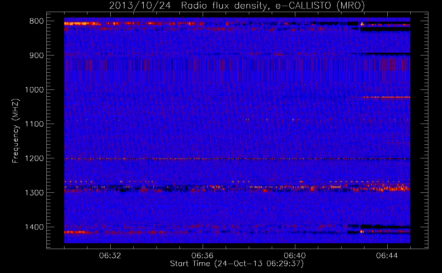Click the 06:44 time tick label
442x273 pixels.
(387, 256)
